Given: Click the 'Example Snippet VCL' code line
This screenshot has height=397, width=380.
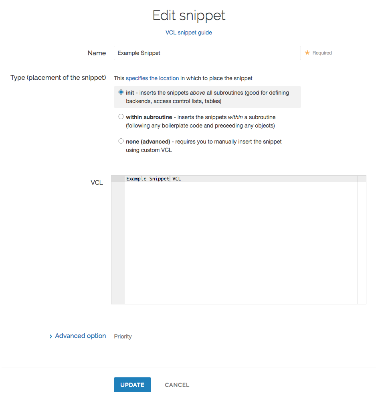Looking at the screenshot, I should click(x=154, y=179).
